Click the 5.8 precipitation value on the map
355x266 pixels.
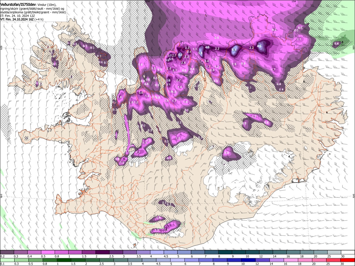tap(201, 53)
